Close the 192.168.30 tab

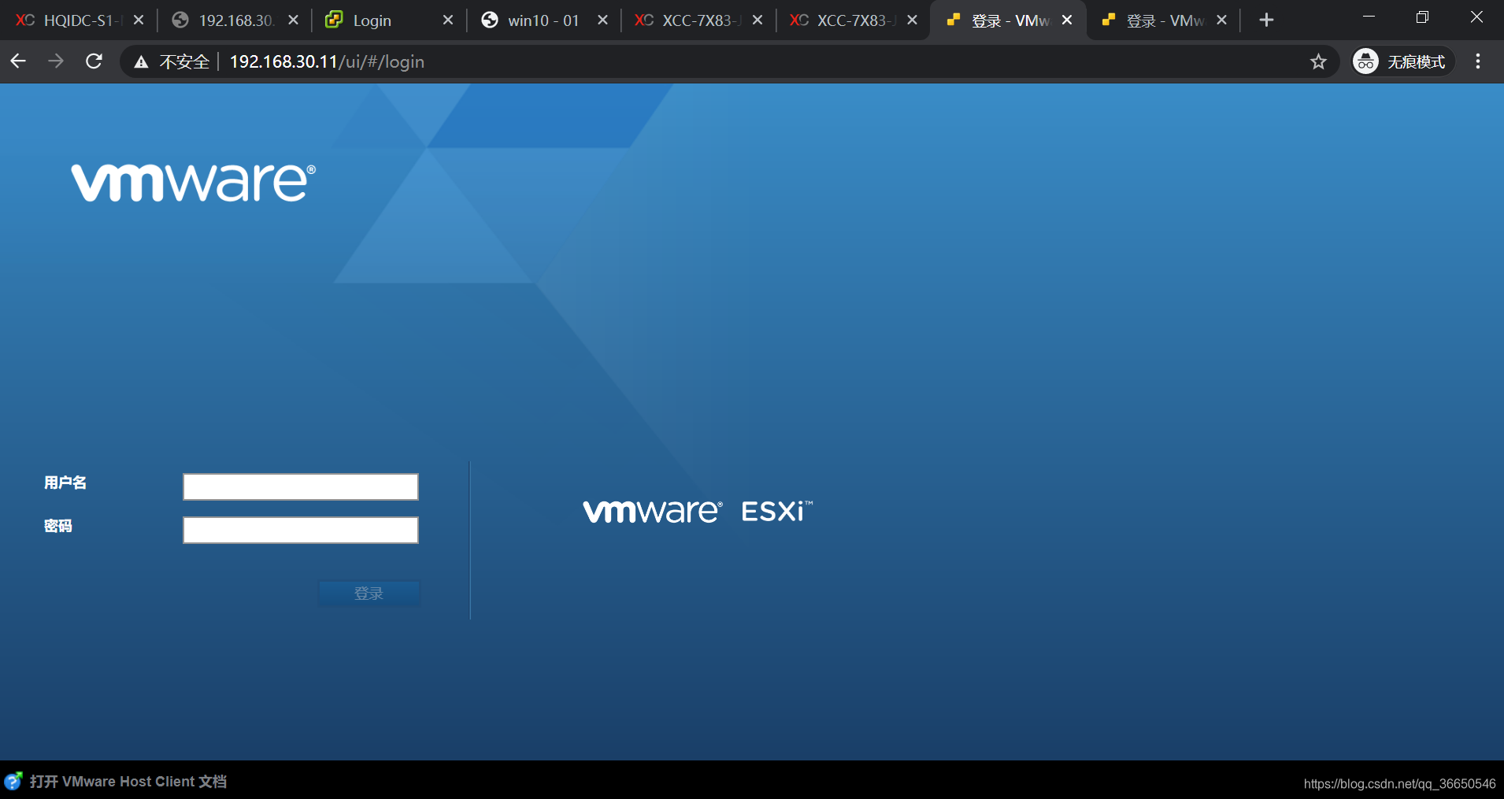pyautogui.click(x=293, y=20)
